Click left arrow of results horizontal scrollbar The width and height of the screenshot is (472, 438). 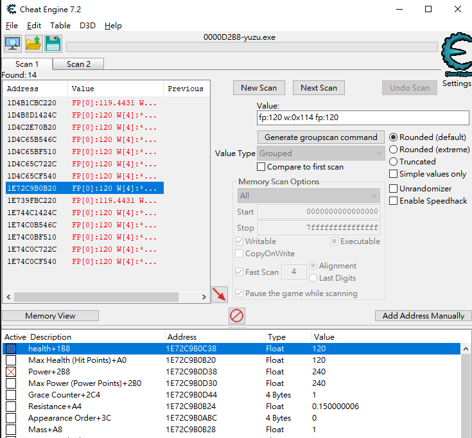8,297
